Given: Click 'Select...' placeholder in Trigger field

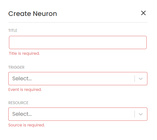Looking at the screenshot, I should (22, 79).
